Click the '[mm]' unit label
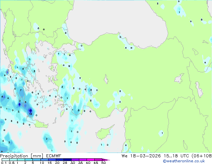This screenshot has width=212, height=164. pos(37,156)
